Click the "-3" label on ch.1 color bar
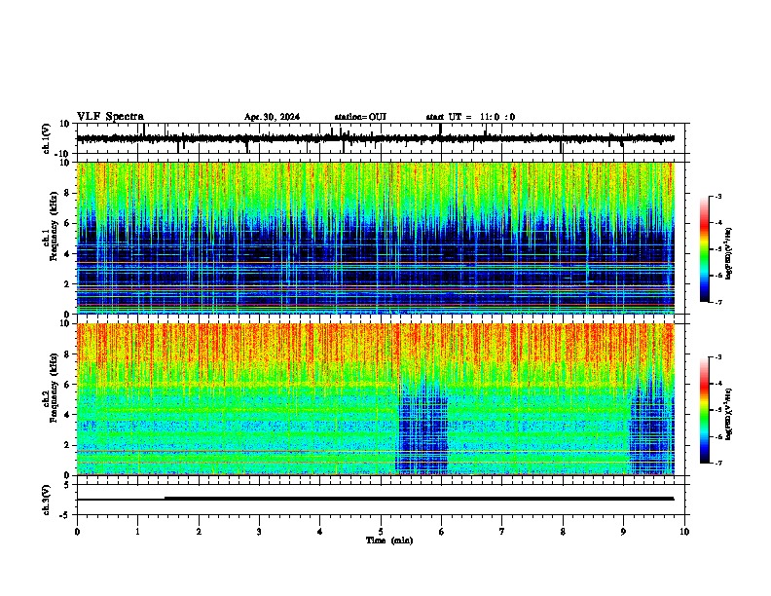771x596 pixels. click(x=717, y=196)
